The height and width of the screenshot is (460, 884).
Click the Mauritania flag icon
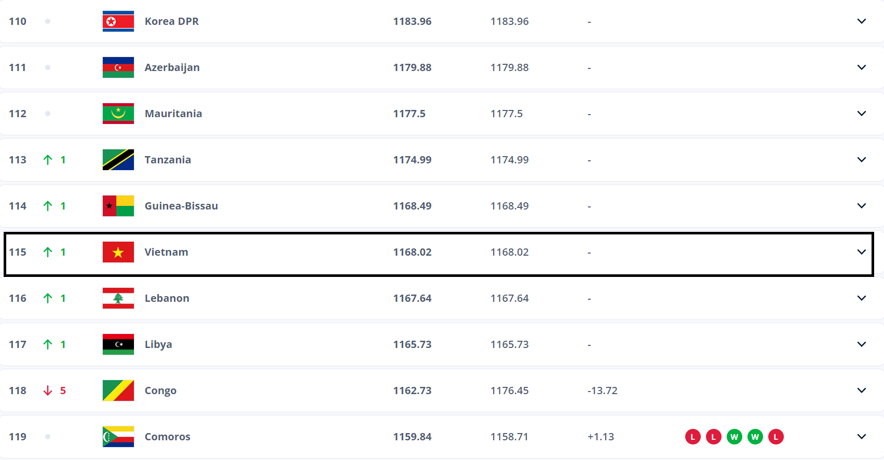point(118,114)
